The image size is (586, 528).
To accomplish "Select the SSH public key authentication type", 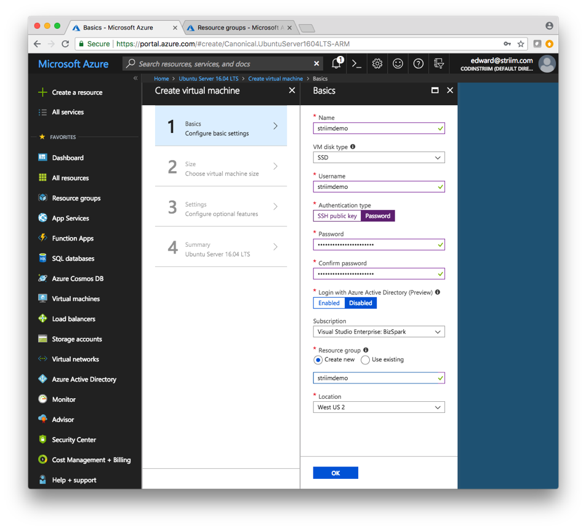I will tap(337, 216).
